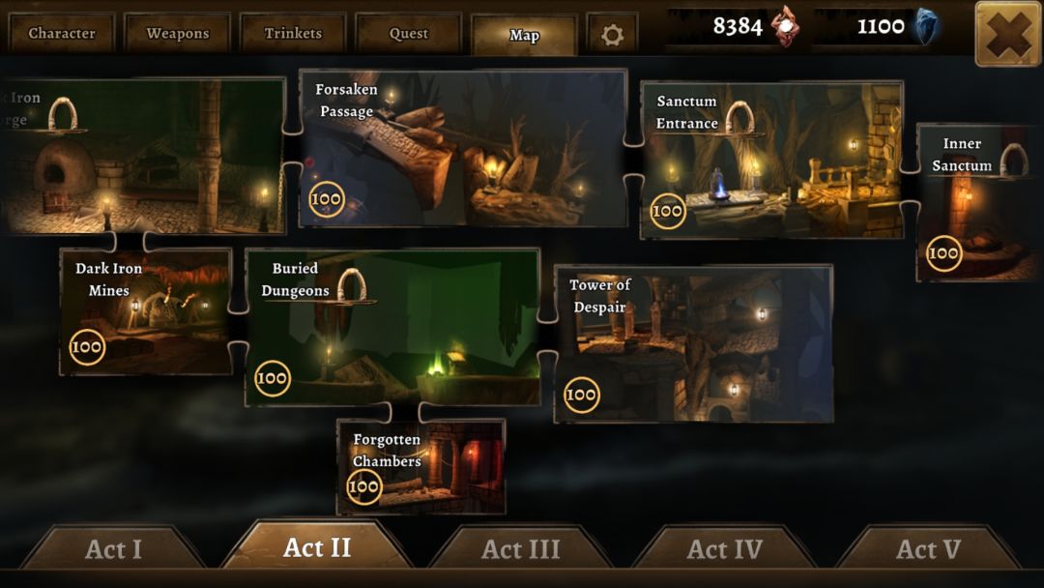Open the Weapons tab
Image resolution: width=1044 pixels, height=588 pixels.
click(177, 33)
